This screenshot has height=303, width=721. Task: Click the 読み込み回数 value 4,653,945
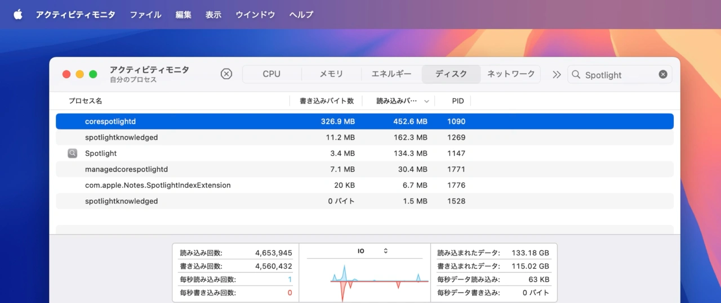click(274, 253)
